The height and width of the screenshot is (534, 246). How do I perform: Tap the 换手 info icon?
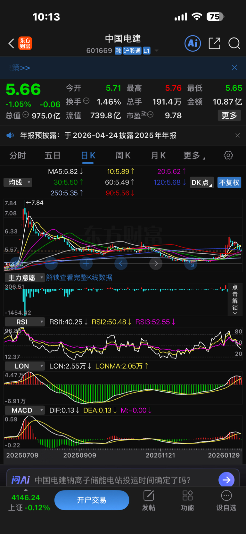[86, 101]
